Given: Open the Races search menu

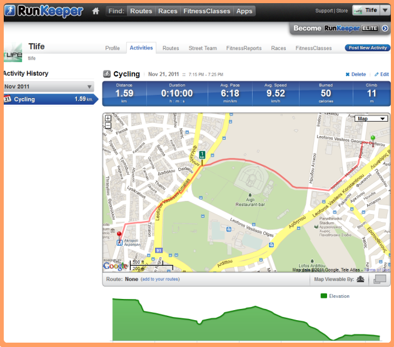Looking at the screenshot, I should tap(168, 11).
